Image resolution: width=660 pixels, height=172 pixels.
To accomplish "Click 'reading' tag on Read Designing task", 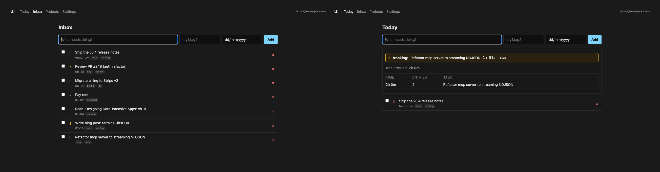I will click(91, 114).
